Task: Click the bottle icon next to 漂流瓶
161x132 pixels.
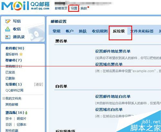Action: point(26,112)
